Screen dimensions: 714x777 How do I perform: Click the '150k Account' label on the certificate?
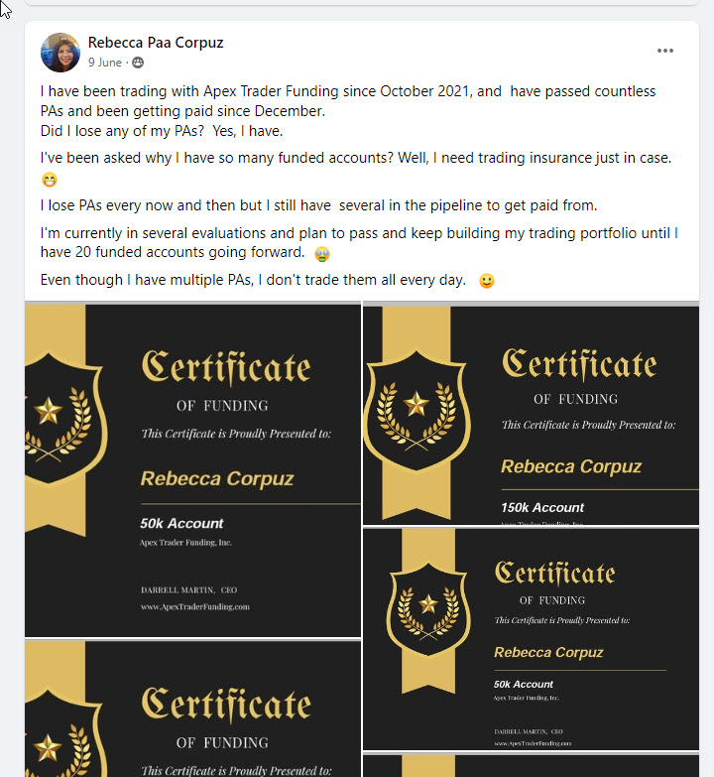point(542,507)
